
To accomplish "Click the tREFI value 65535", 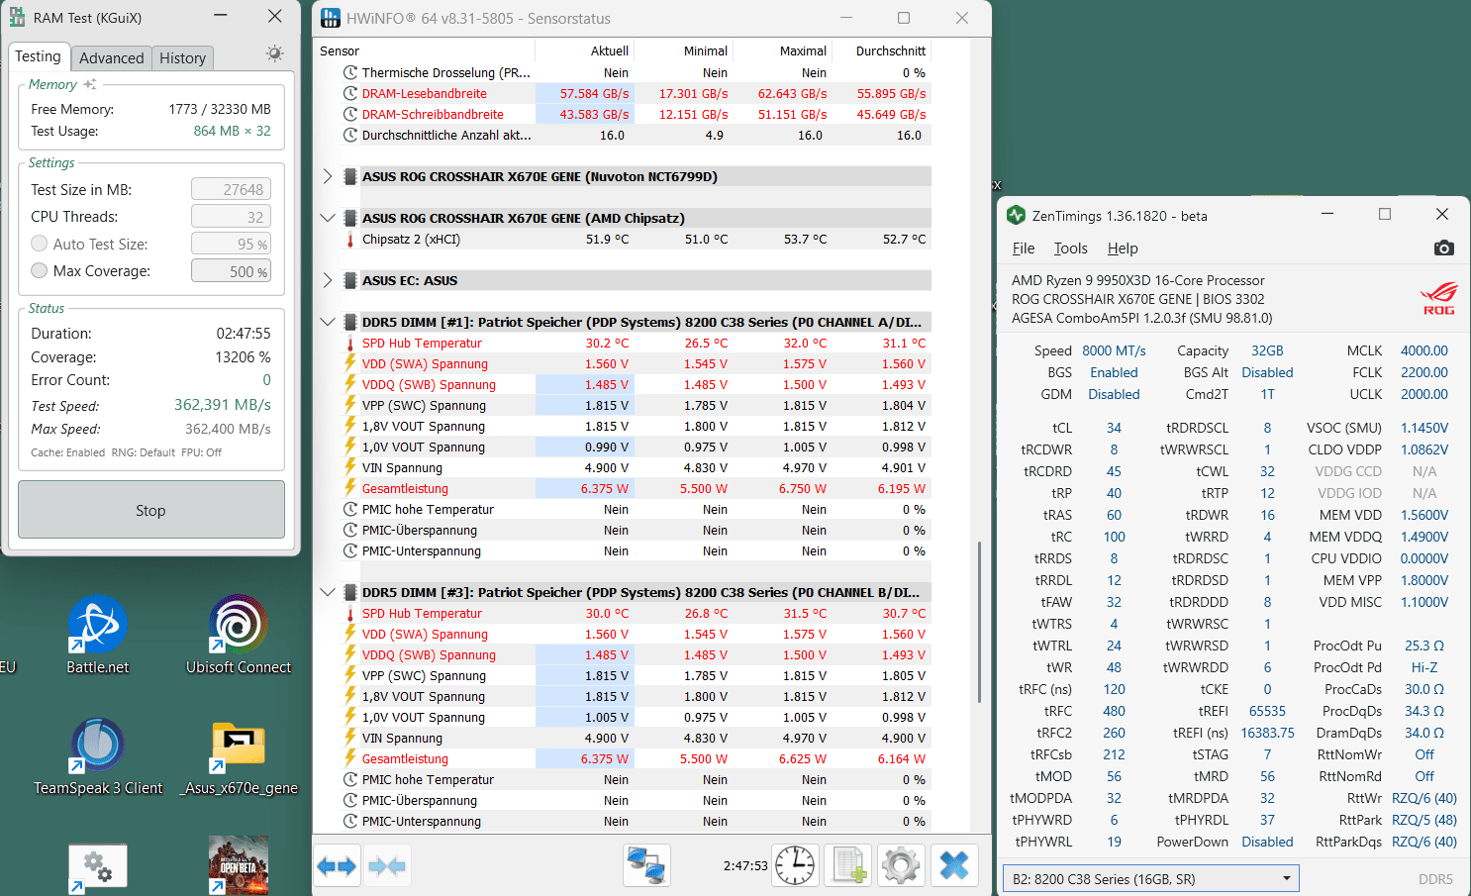I will click(x=1267, y=711).
